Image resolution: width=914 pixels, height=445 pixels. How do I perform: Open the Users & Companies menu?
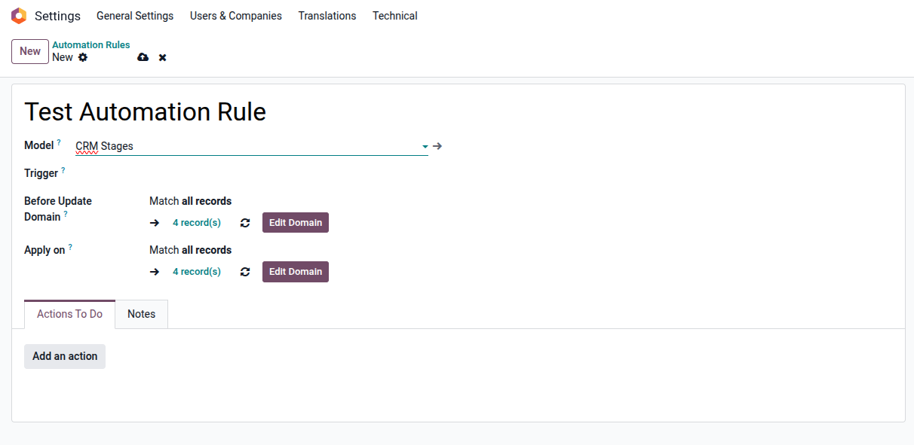tap(236, 16)
